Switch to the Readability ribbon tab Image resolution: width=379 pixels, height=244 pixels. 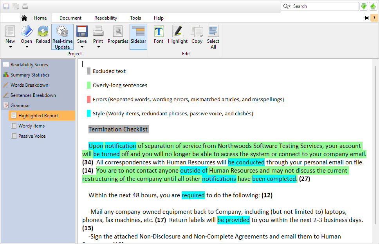click(x=106, y=18)
